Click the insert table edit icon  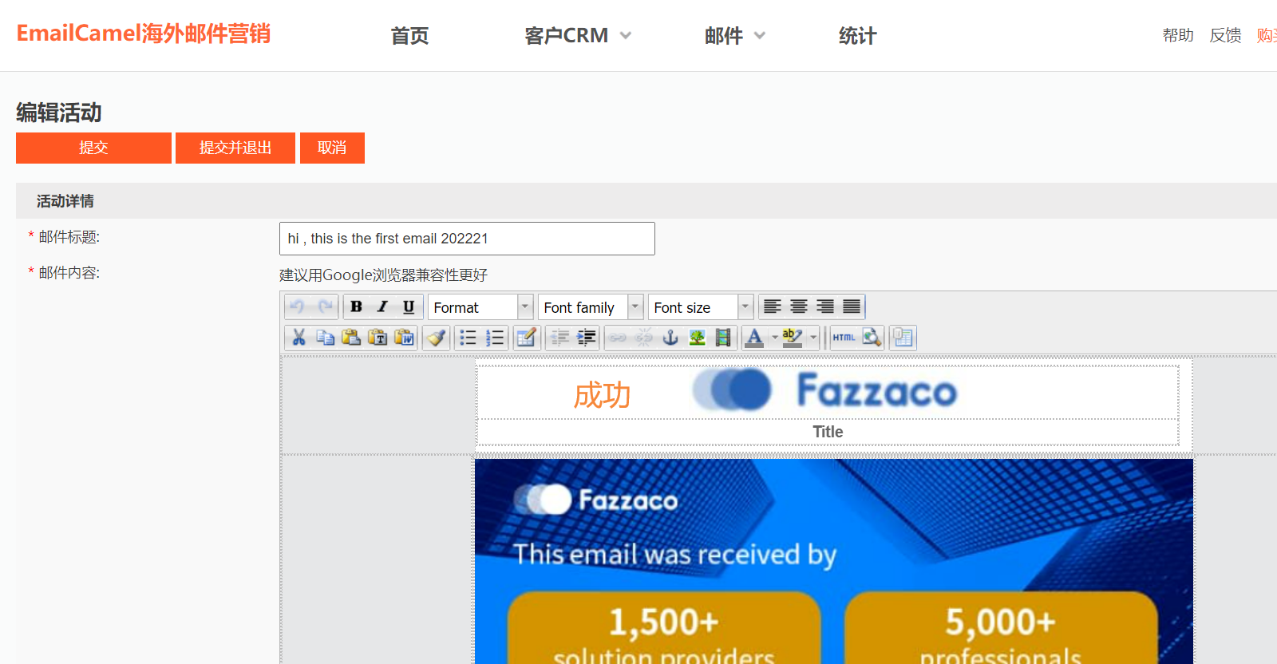pyautogui.click(x=526, y=338)
